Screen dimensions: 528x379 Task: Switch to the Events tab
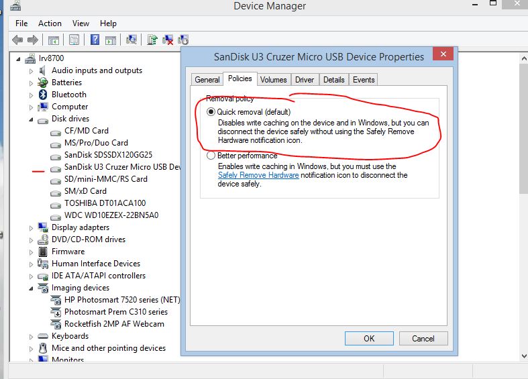(364, 80)
